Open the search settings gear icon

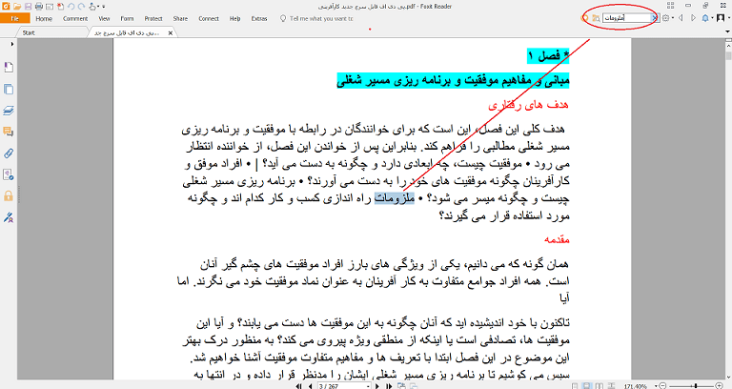tap(665, 18)
